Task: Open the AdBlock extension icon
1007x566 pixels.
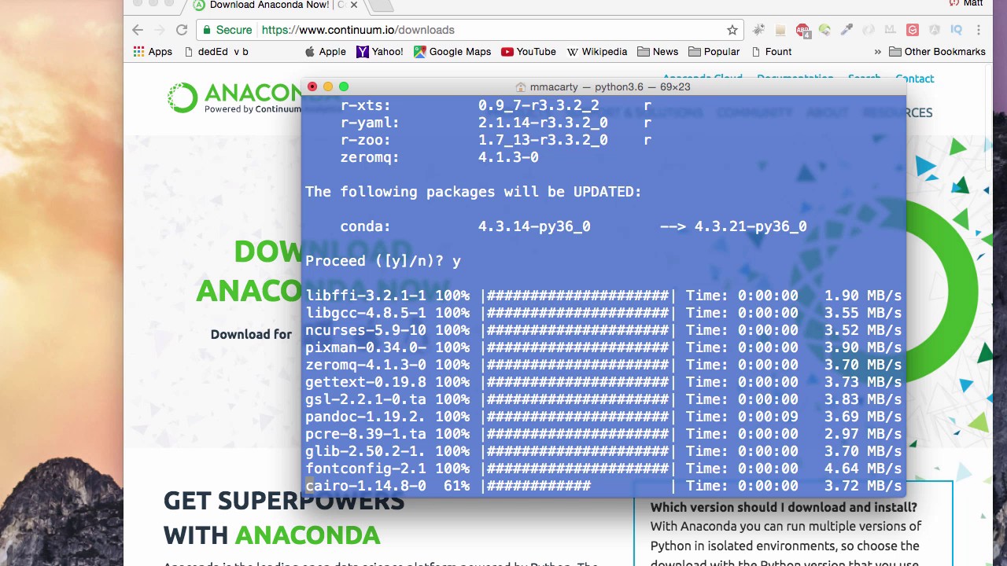Action: tap(802, 30)
